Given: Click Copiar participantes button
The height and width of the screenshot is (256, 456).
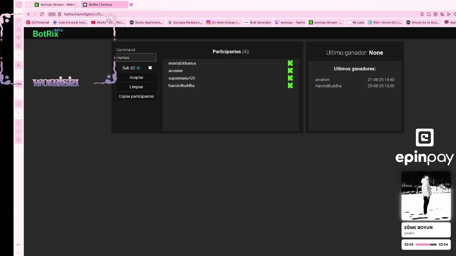Looking at the screenshot, I should point(136,96).
